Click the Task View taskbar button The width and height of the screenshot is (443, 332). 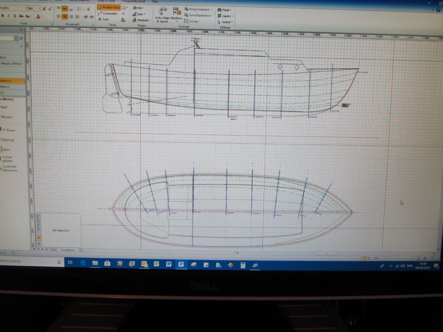pos(71,262)
